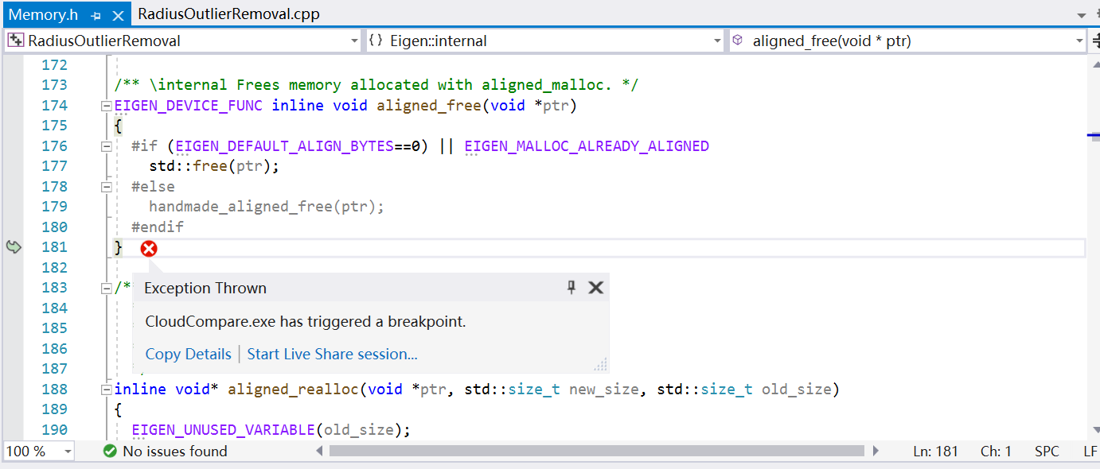Pin the Exception Thrown popup
This screenshot has height=469, width=1100.
[x=571, y=287]
